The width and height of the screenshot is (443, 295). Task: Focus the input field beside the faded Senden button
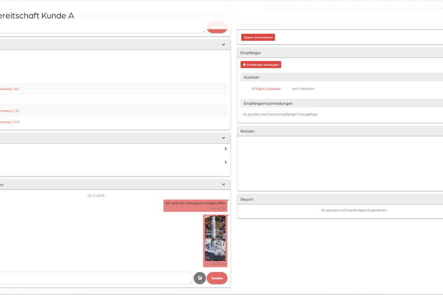(x=102, y=27)
